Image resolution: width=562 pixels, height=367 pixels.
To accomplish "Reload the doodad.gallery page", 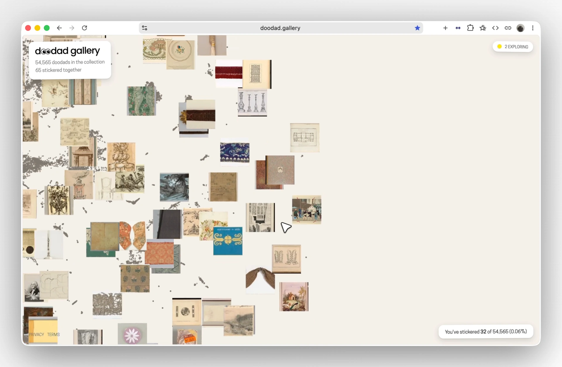I will (85, 28).
